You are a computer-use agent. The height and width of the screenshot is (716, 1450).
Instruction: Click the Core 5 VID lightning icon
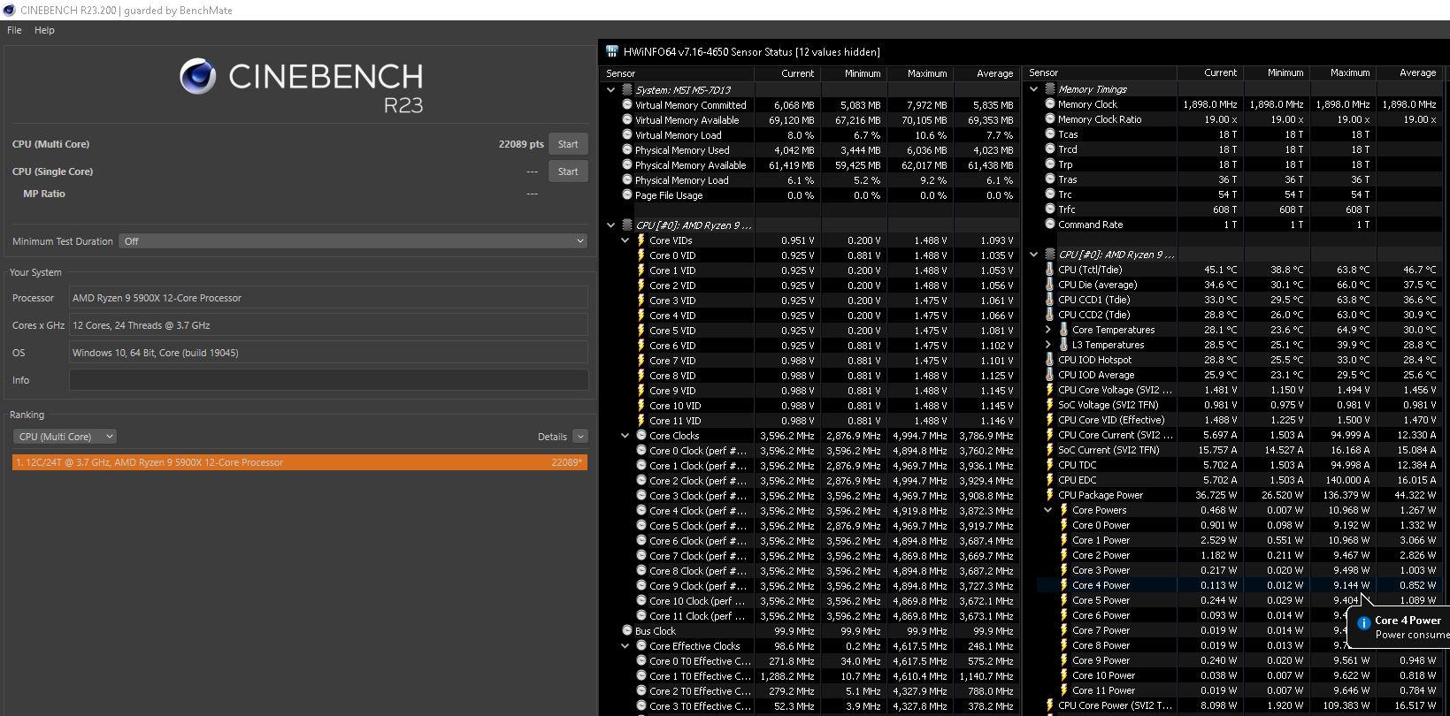point(641,331)
